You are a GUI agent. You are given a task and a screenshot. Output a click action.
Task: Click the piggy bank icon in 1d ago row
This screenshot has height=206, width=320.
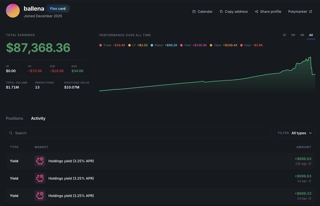[x=40, y=179]
